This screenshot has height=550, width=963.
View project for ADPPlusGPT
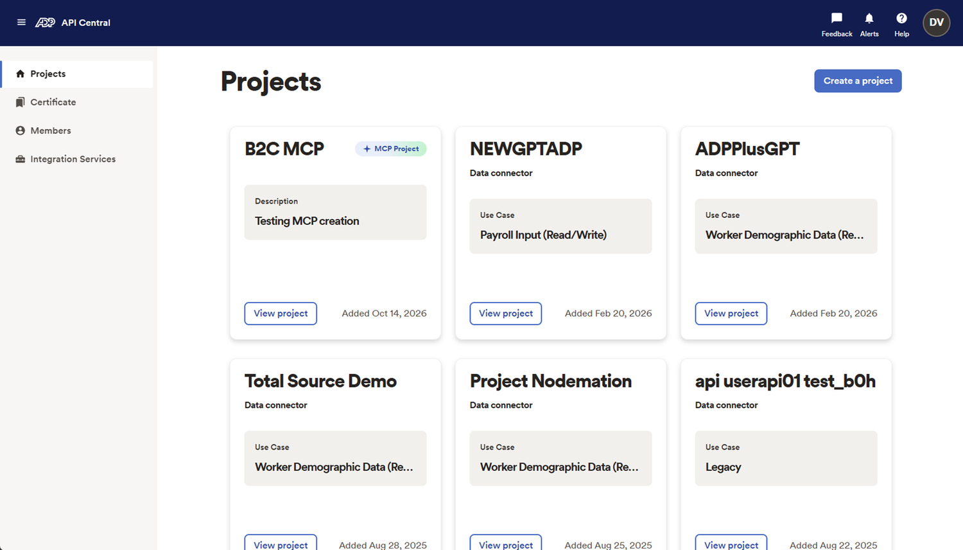tap(731, 314)
